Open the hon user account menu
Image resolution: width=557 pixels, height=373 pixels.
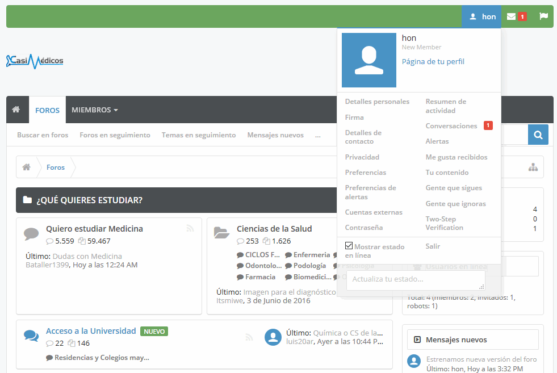pos(481,16)
